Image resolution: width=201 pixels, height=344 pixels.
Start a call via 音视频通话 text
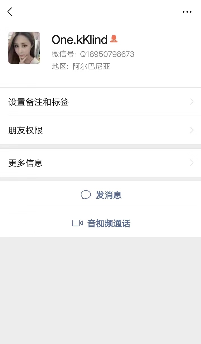pos(109,223)
